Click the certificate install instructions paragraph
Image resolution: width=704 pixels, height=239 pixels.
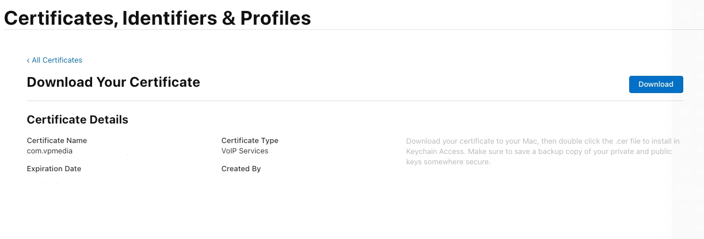[x=542, y=152]
